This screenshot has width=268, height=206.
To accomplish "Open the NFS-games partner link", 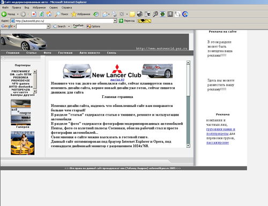I will coord(21,83).
